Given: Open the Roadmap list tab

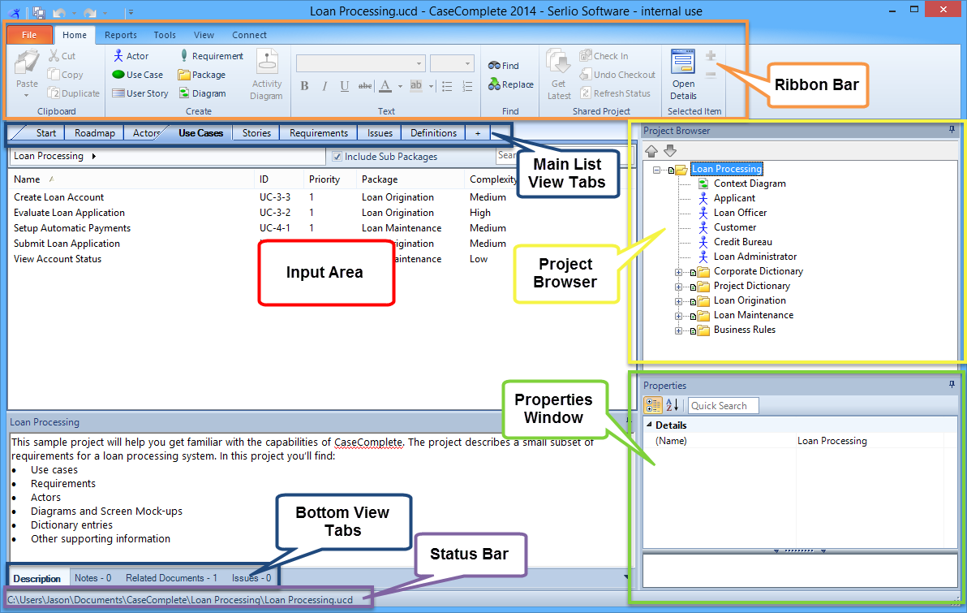Looking at the screenshot, I should tap(94, 132).
